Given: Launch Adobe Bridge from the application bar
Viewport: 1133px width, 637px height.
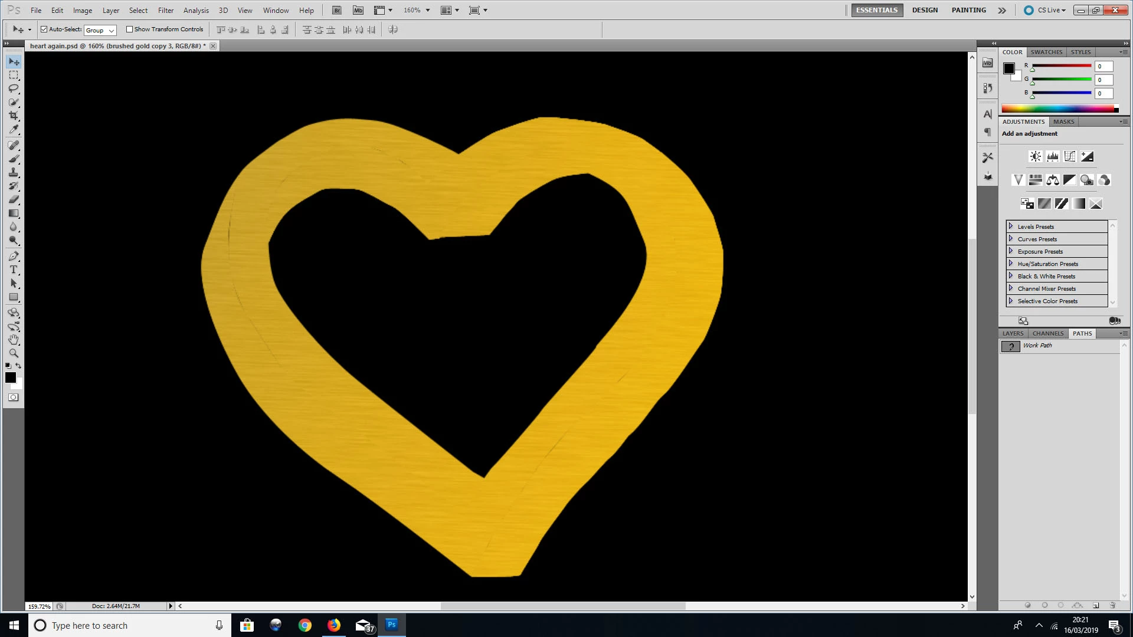Looking at the screenshot, I should click(x=336, y=10).
